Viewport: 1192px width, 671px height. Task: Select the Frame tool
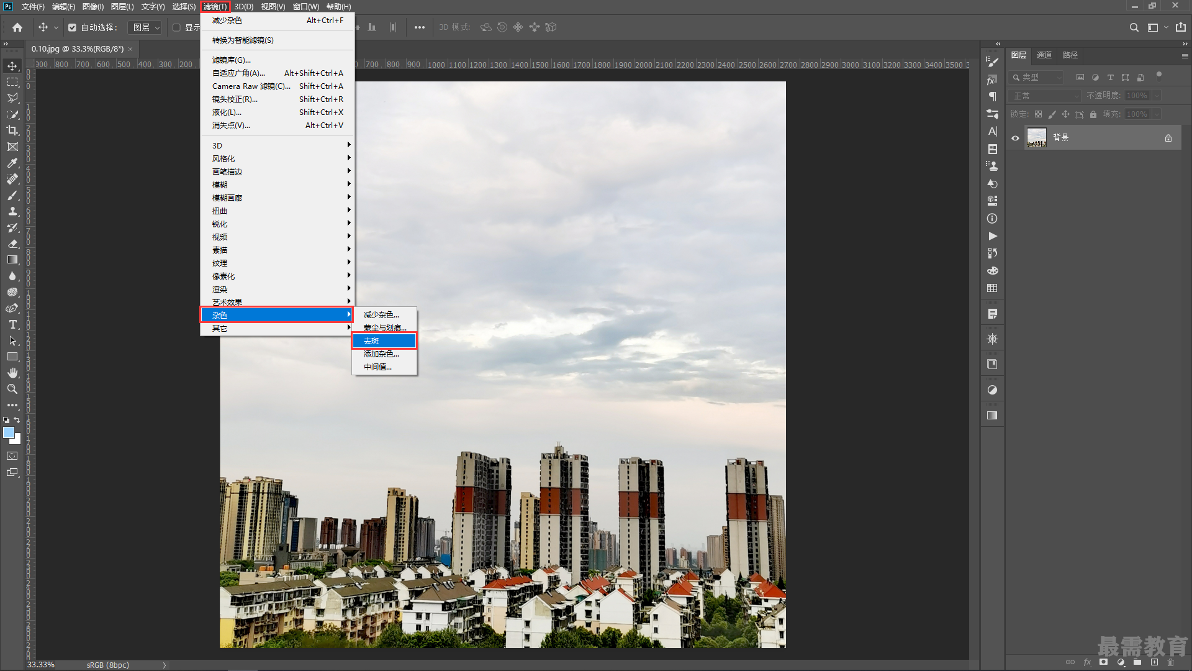(12, 147)
